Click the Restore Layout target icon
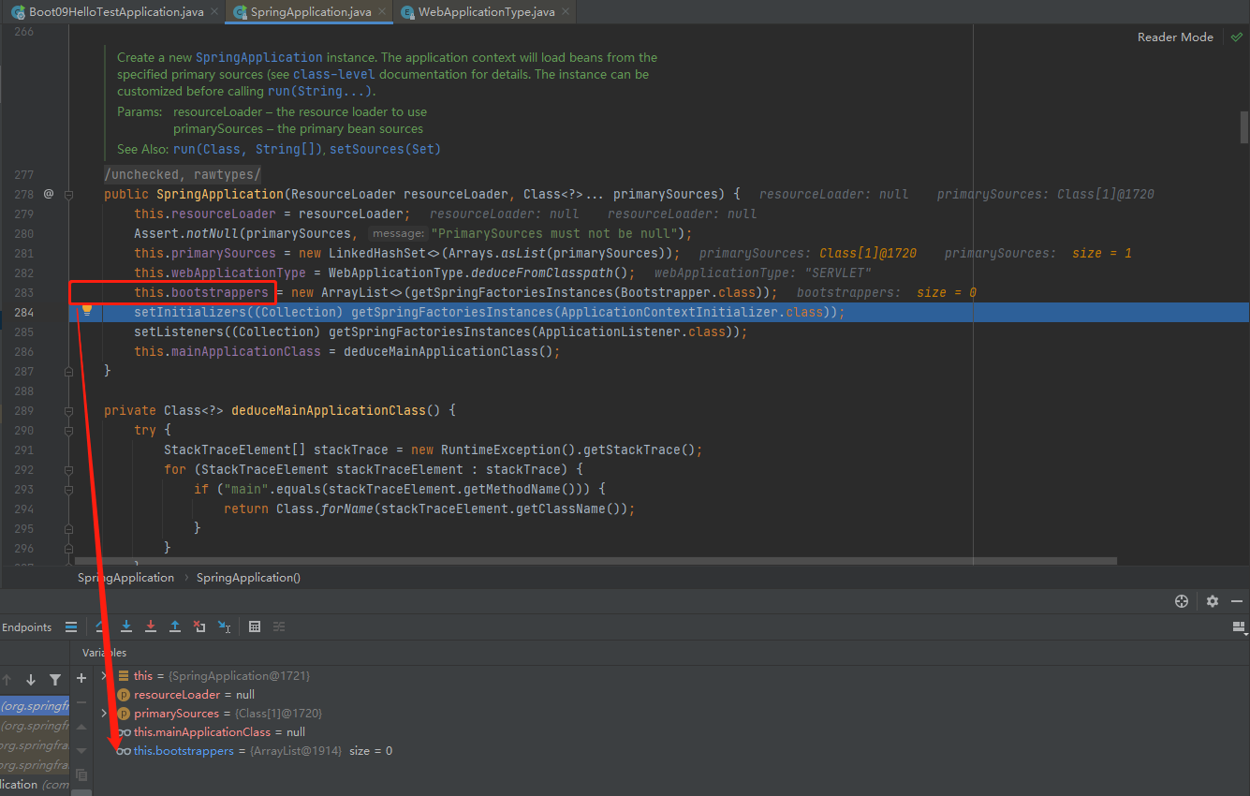Screen dimensions: 1250x796 1182,601
